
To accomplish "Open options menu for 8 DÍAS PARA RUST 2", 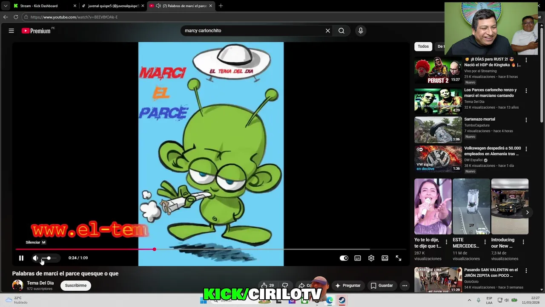I will (x=526, y=60).
